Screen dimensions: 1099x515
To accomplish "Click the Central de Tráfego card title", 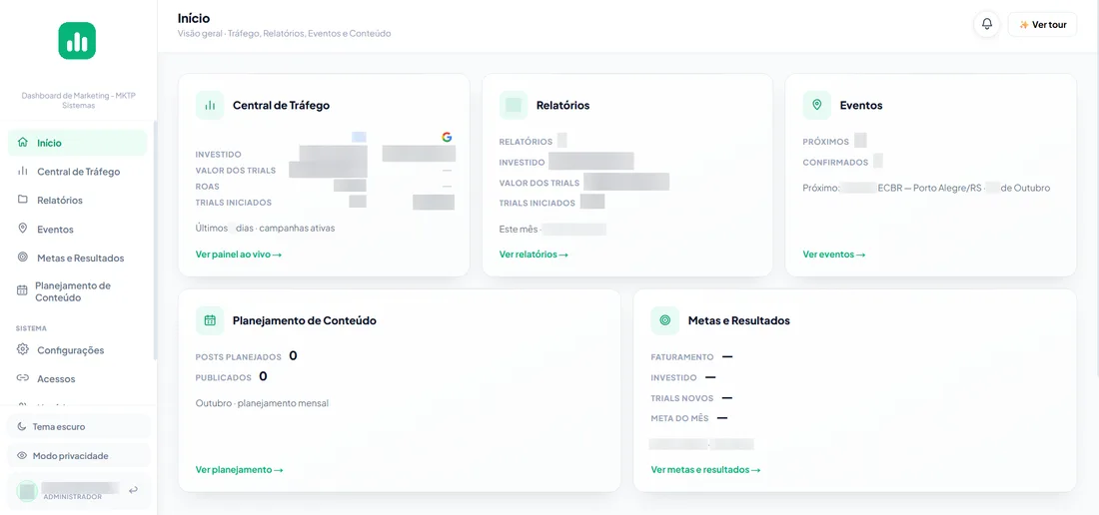I will click(281, 106).
